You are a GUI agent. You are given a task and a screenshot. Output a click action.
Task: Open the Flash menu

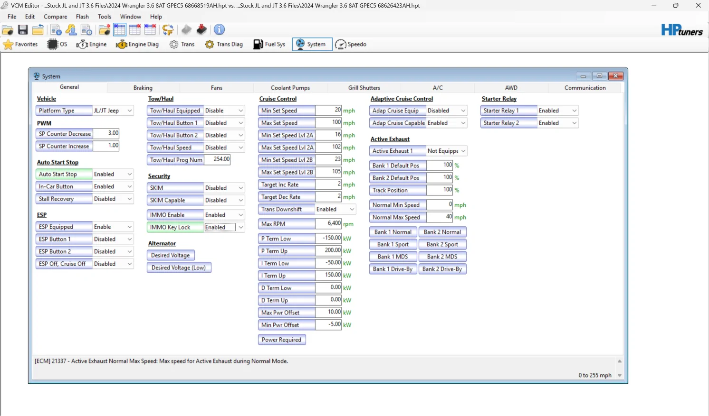coord(82,17)
